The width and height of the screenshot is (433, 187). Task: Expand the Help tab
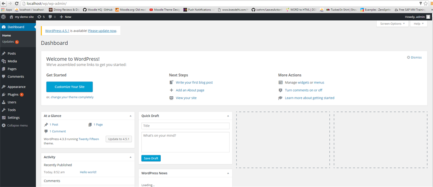tap(419, 24)
